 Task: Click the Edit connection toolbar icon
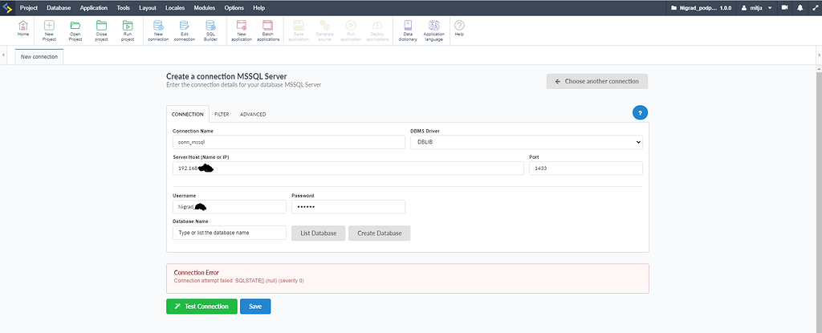pos(185,29)
